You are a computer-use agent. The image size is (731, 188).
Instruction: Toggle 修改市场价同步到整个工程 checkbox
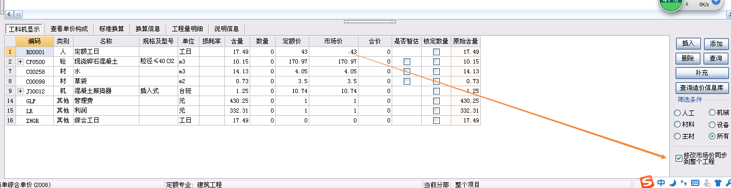click(679, 158)
